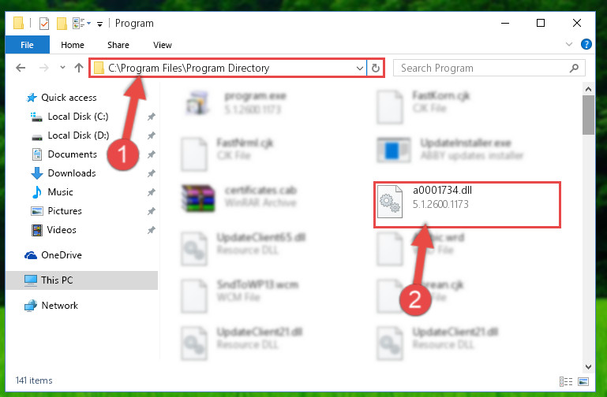Toggle the pin next to Downloads
The width and height of the screenshot is (607, 397).
click(x=152, y=173)
